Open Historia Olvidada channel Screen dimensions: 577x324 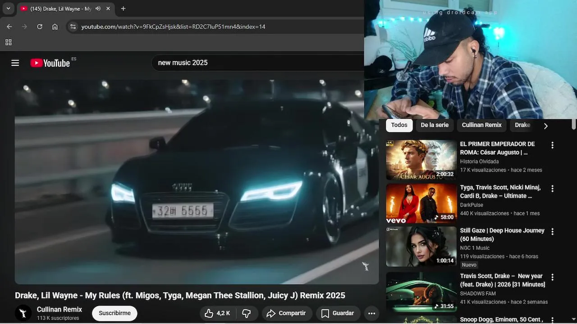coord(479,162)
